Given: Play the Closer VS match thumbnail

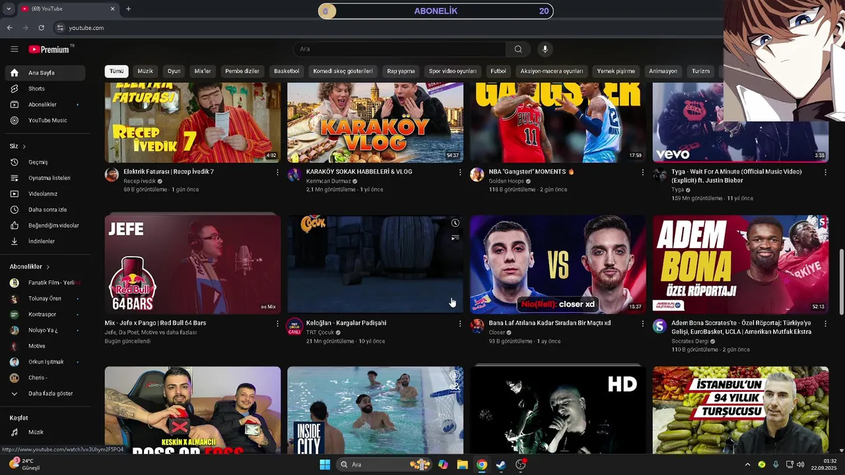Looking at the screenshot, I should 558,264.
